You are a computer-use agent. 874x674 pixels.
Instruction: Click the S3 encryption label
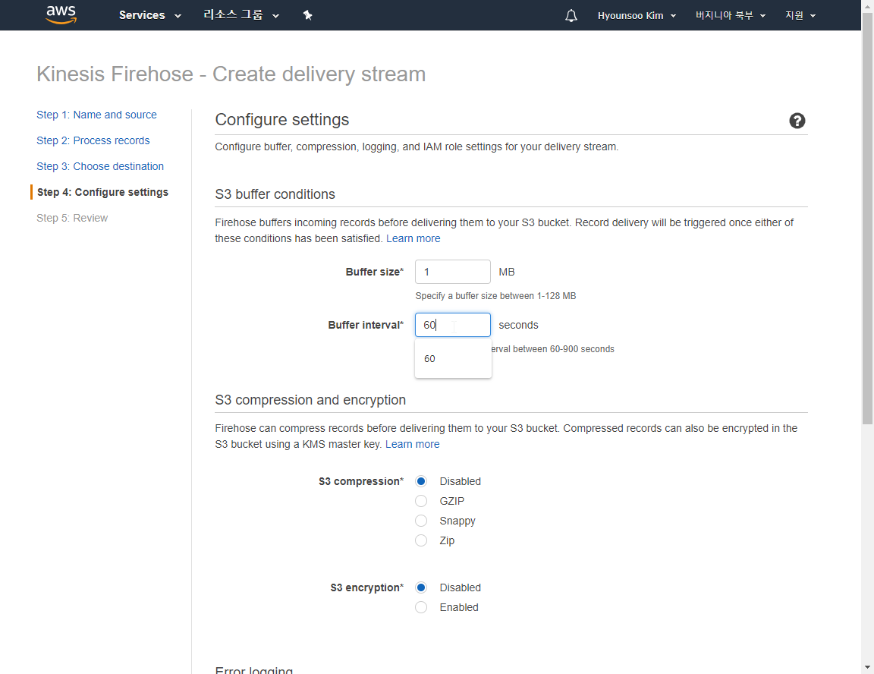(x=366, y=587)
